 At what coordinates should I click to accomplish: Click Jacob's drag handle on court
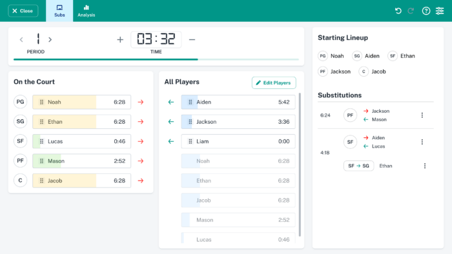tap(41, 181)
